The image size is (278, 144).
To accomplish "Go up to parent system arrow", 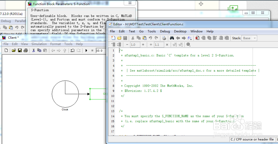I will pos(65,50).
